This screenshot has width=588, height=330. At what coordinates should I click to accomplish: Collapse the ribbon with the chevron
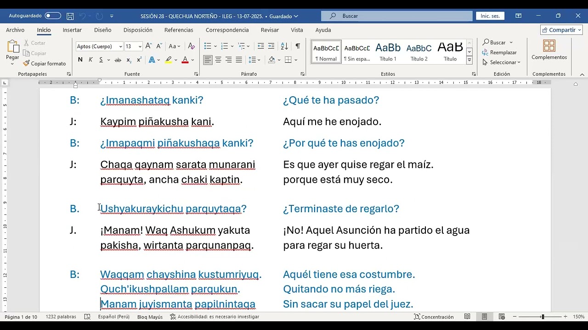click(582, 74)
